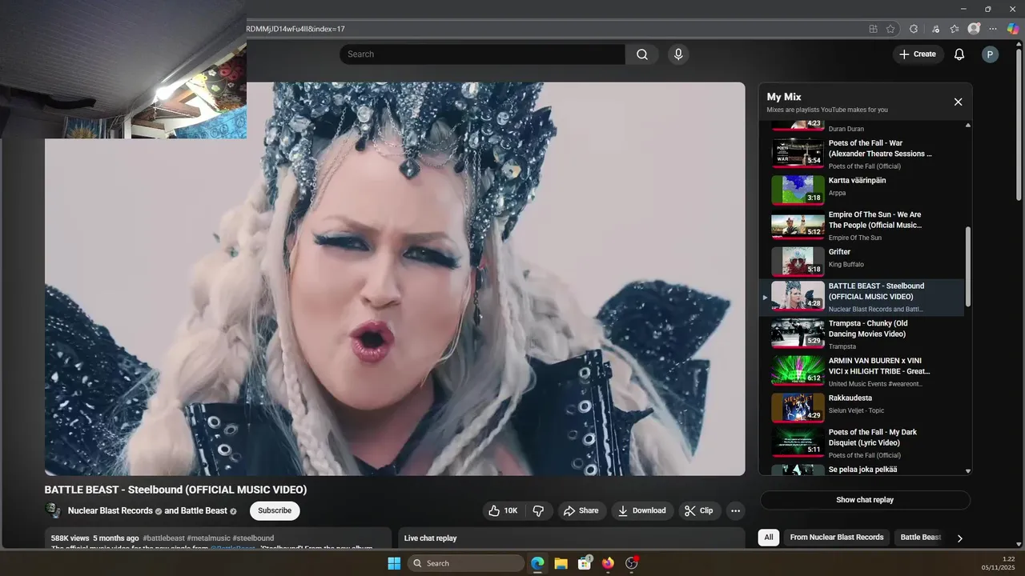Image resolution: width=1025 pixels, height=576 pixels.
Task: Select From Nuclear Blast Records chip
Action: (837, 538)
